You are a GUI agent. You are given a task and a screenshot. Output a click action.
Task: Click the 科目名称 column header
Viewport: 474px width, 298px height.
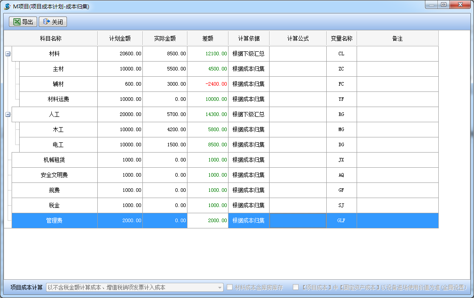coord(50,39)
